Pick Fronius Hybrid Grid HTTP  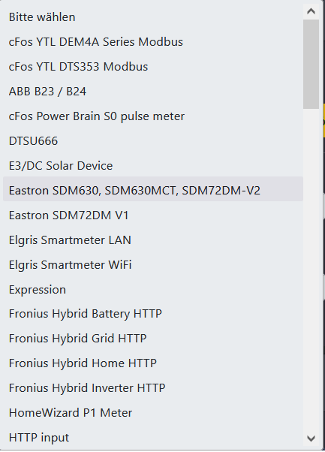[x=153, y=339]
